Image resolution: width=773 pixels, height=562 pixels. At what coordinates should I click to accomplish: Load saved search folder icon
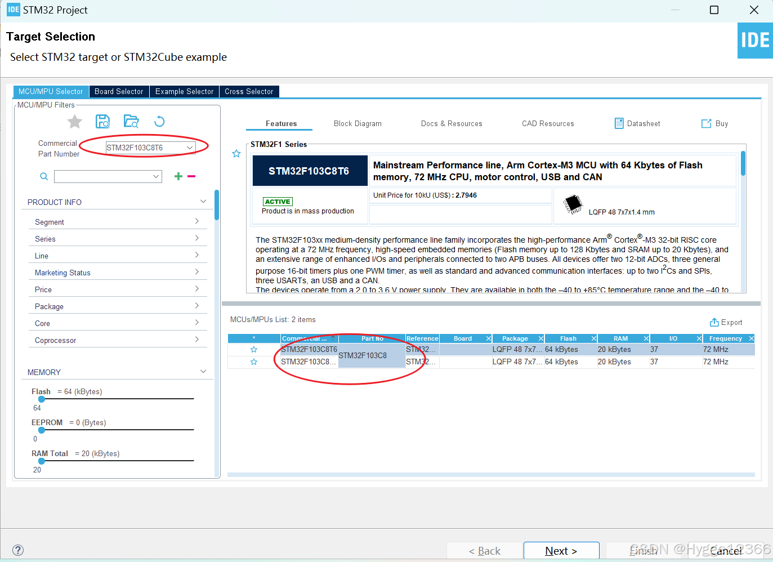pos(131,122)
